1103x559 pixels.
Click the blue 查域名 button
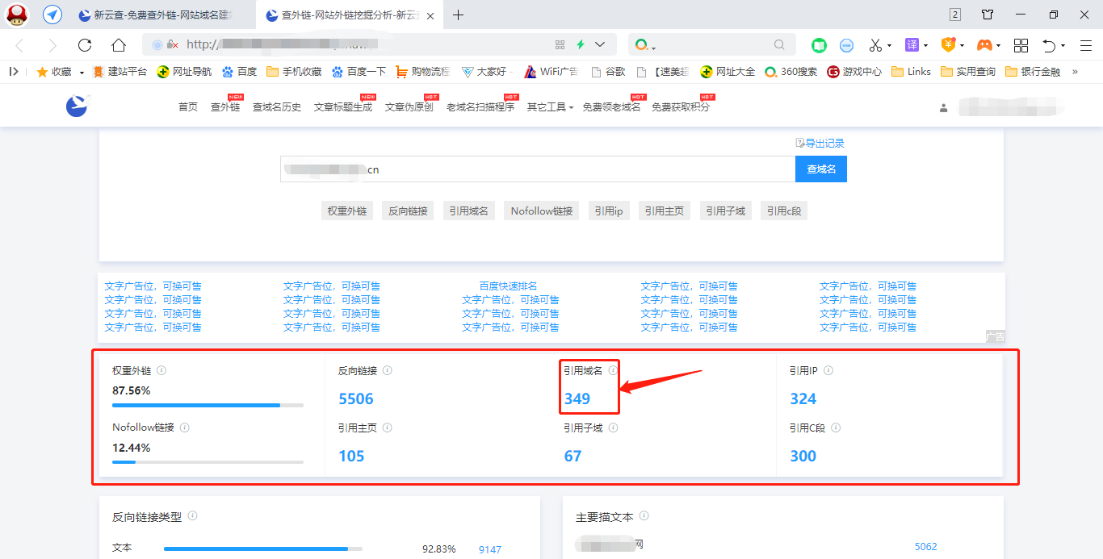820,169
